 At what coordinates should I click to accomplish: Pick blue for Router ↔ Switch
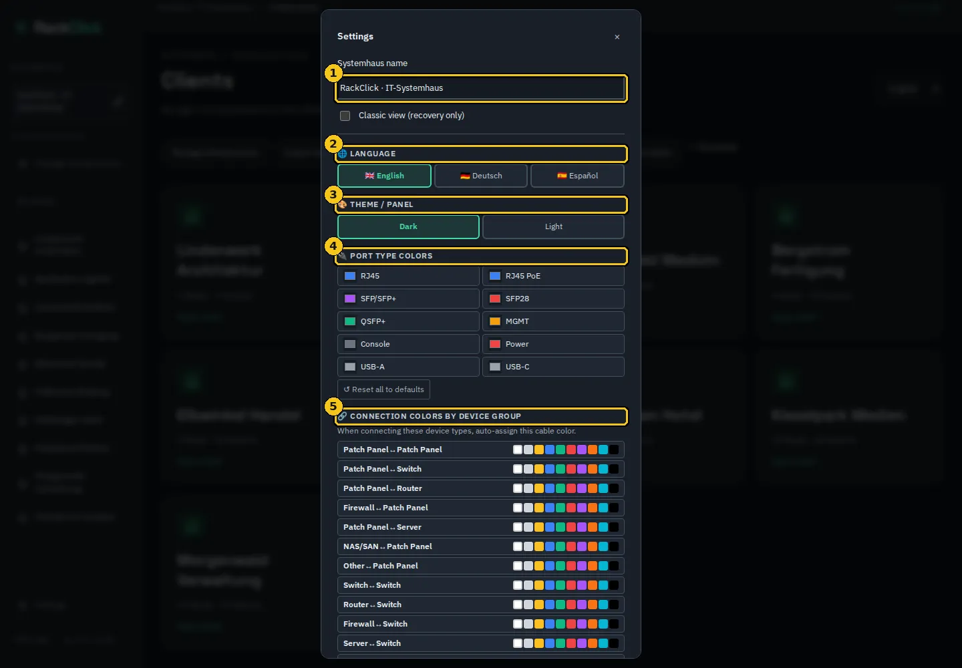tap(550, 605)
